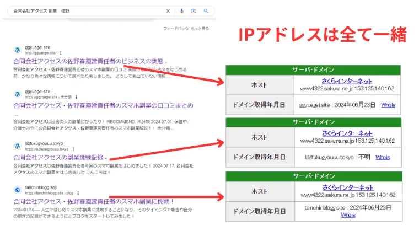Click the magnifying glass search icon
The width and height of the screenshot is (419, 236).
[x=206, y=11]
